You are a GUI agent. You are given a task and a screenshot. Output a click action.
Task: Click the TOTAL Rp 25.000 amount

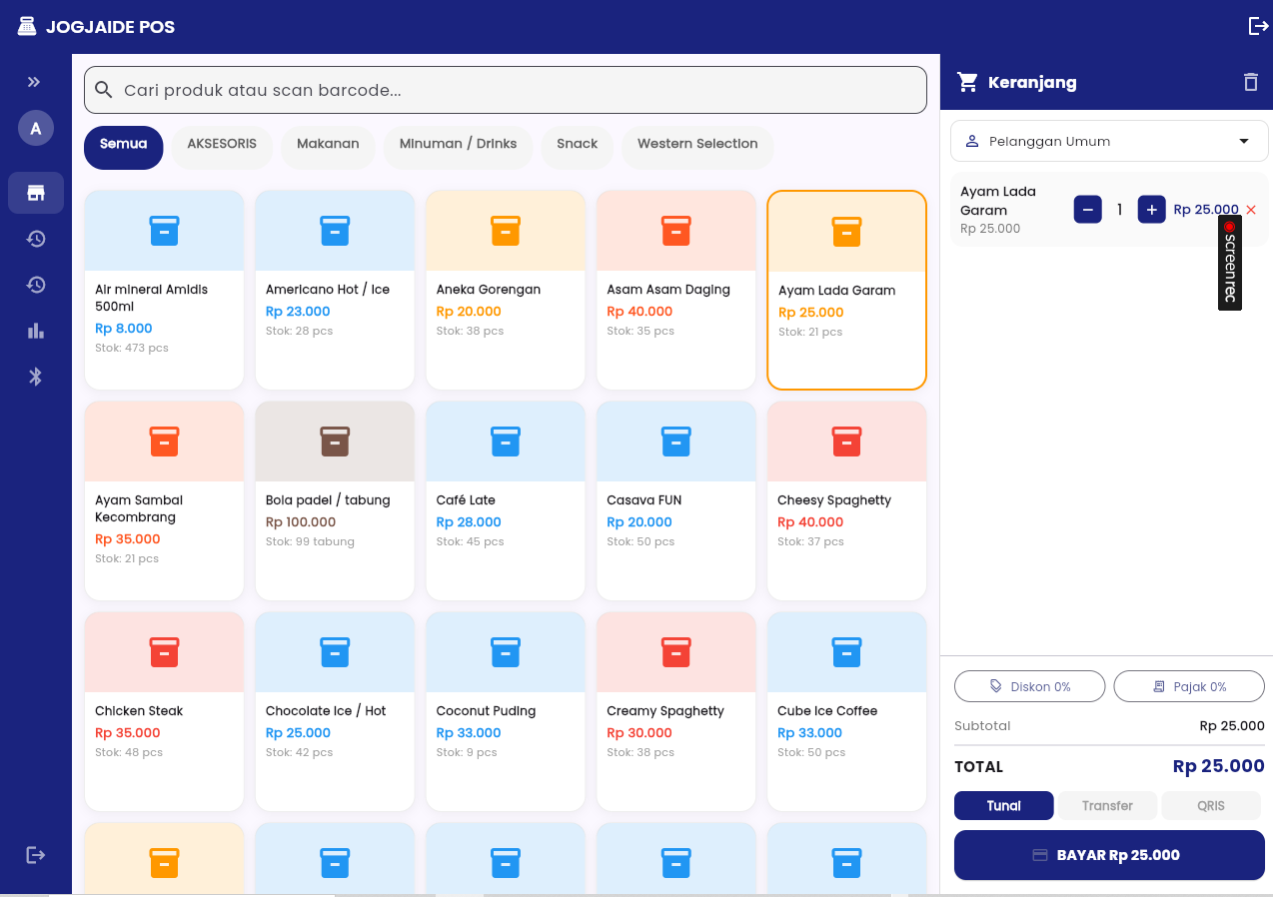tap(1219, 766)
